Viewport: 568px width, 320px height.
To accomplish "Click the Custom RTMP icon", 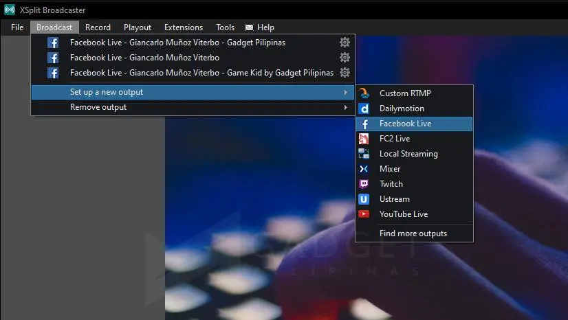I will (x=364, y=93).
